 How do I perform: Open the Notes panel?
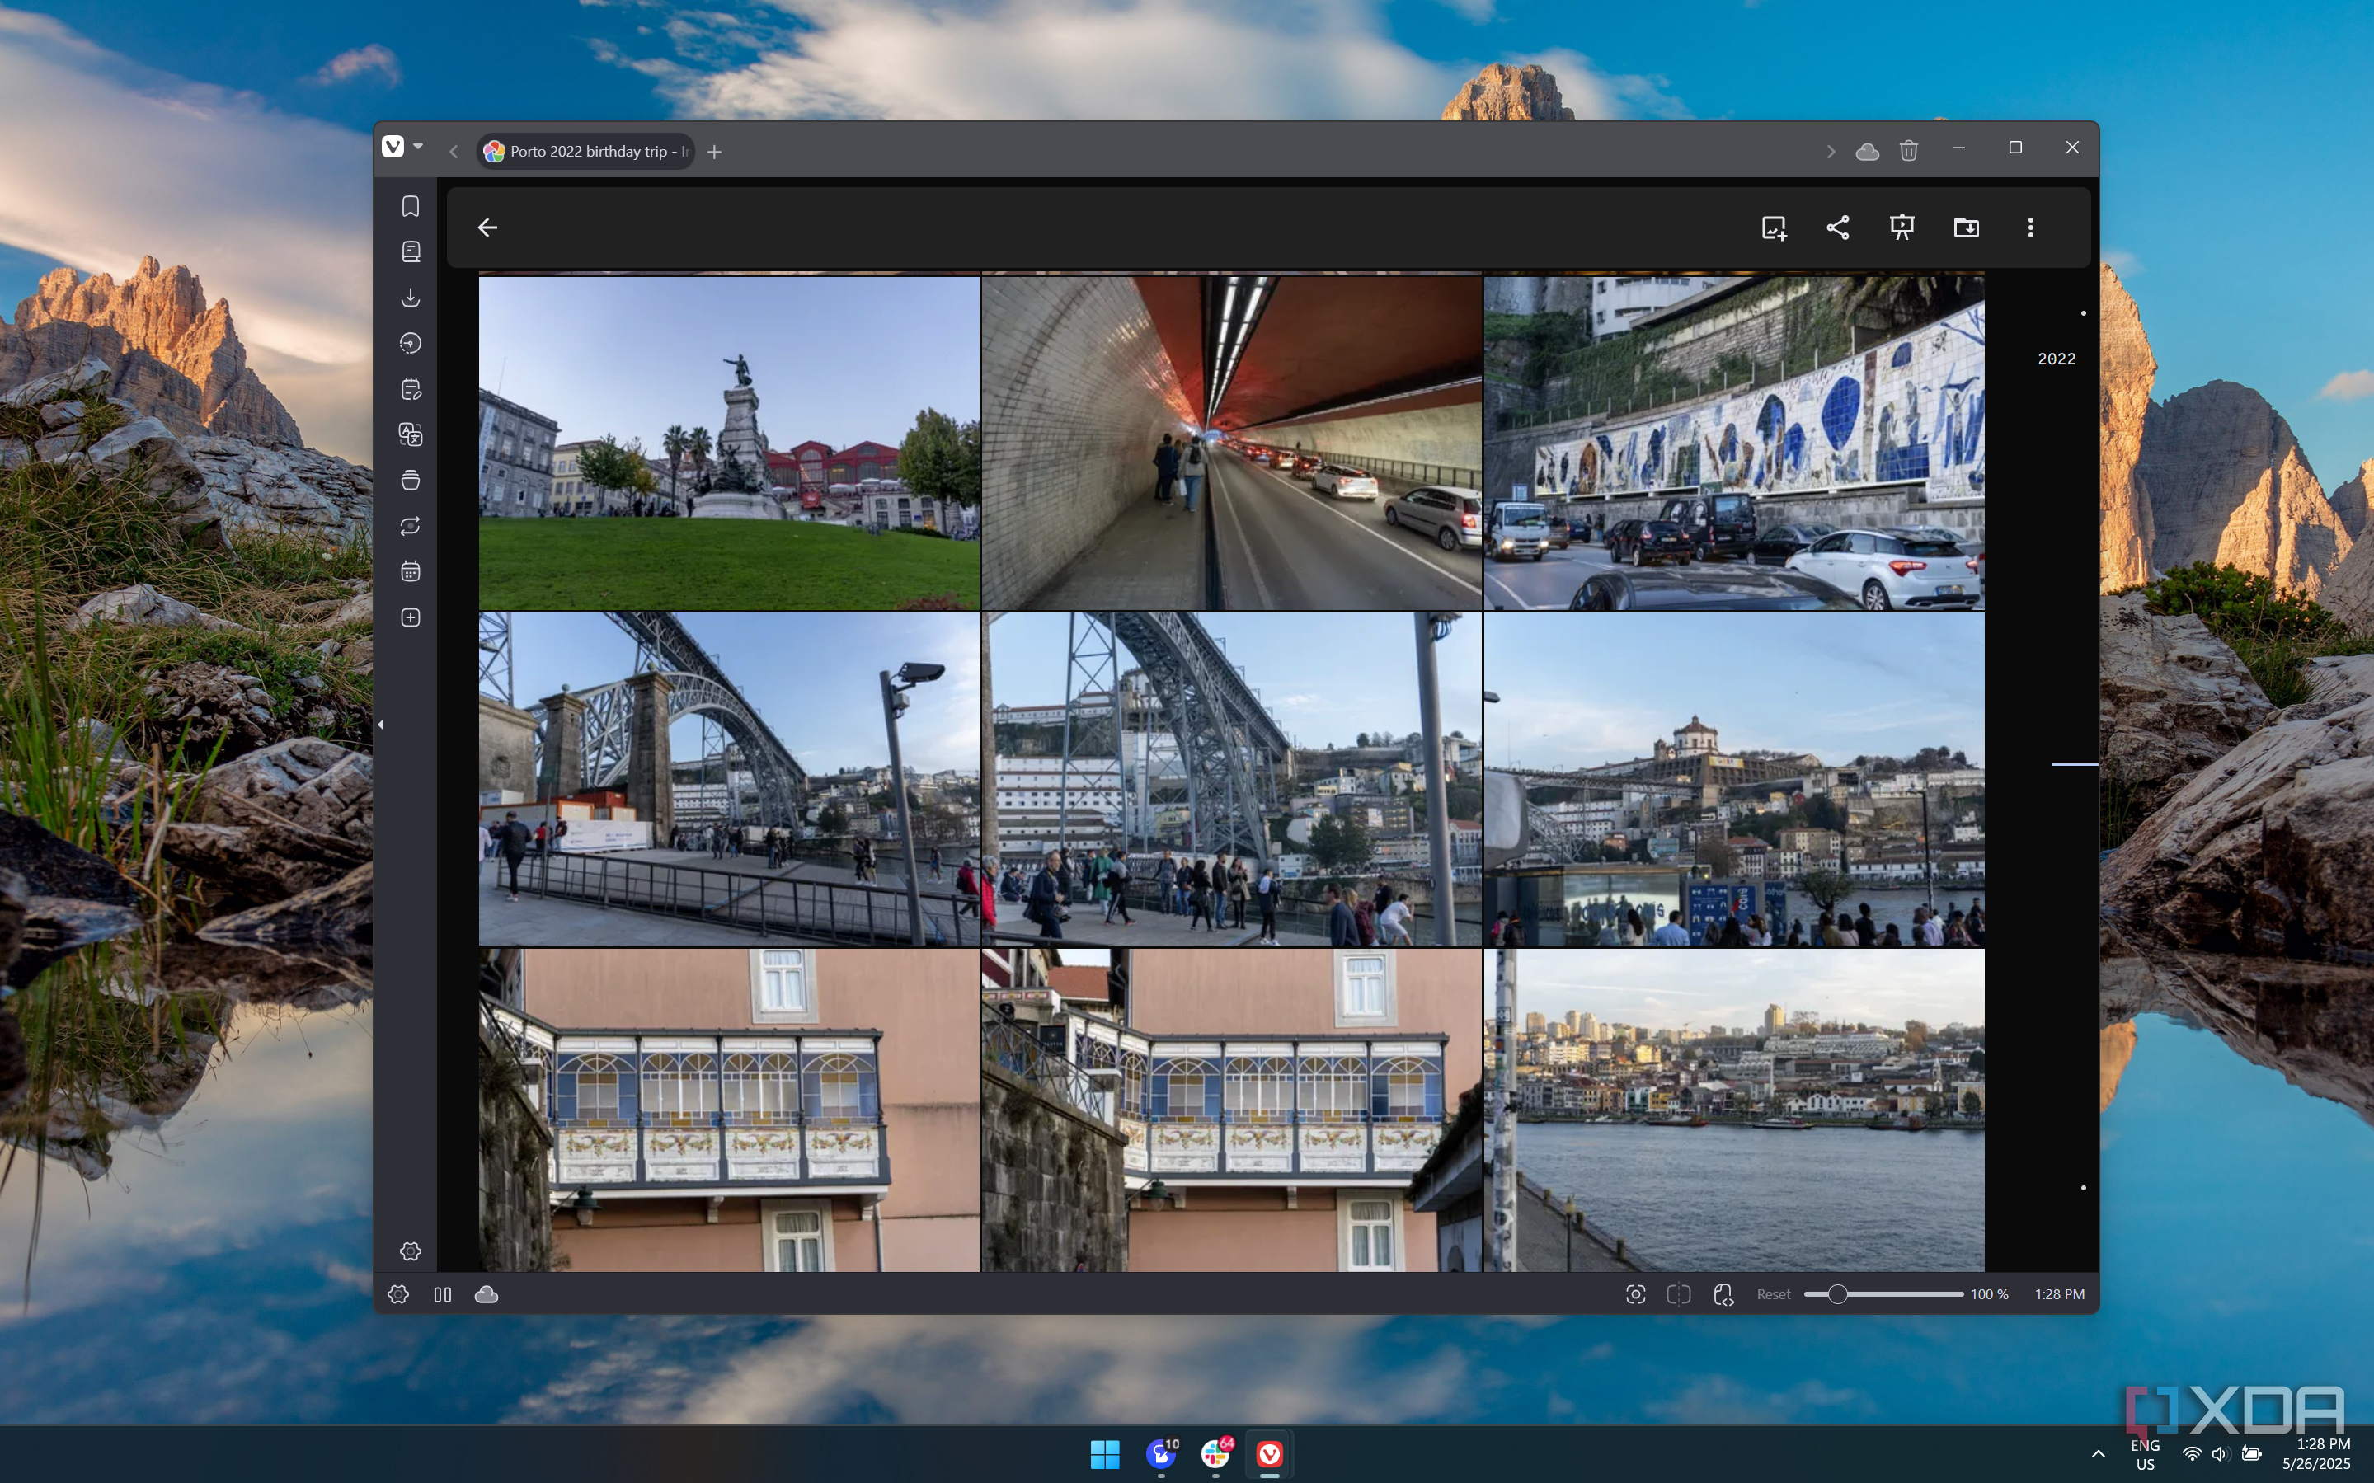(x=410, y=389)
